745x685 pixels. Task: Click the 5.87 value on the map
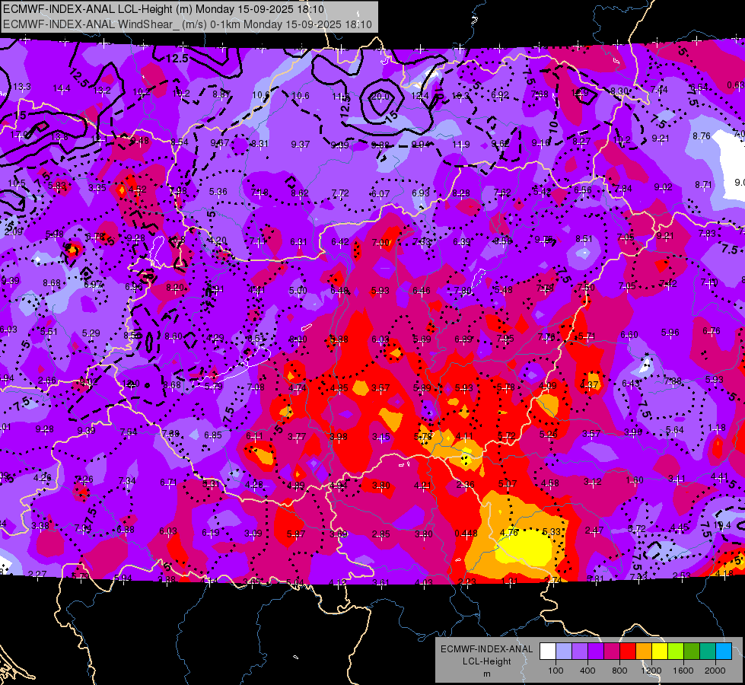[296, 534]
